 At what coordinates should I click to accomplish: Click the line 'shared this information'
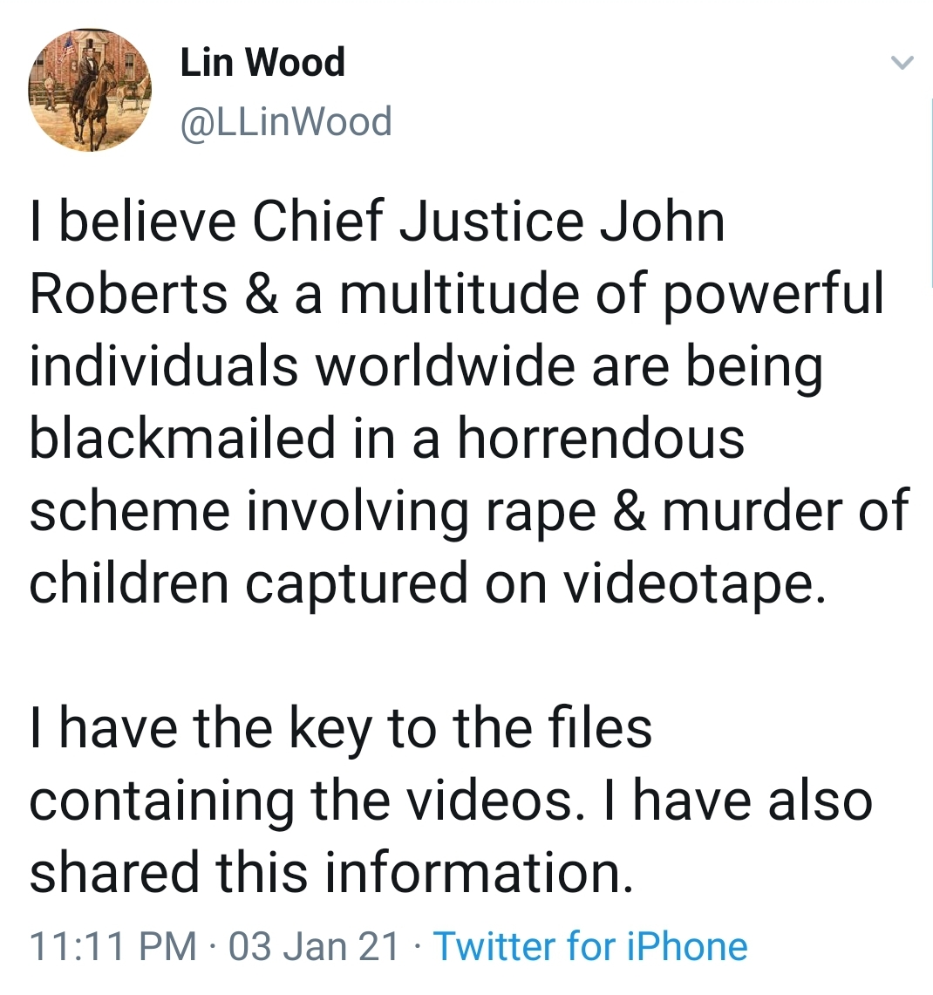click(331, 873)
